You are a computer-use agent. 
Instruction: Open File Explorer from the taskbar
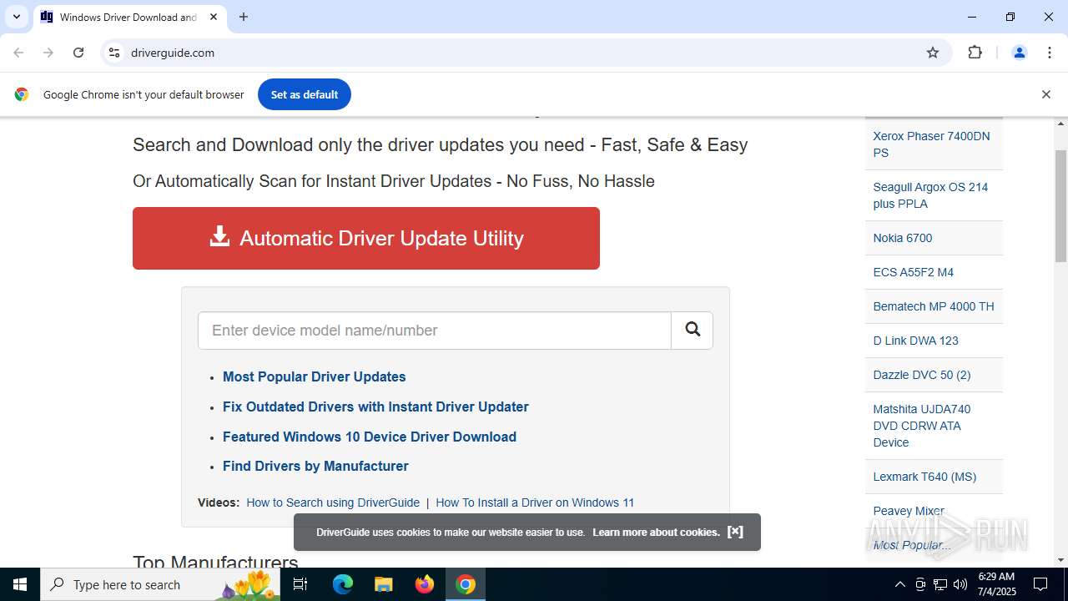point(384,584)
